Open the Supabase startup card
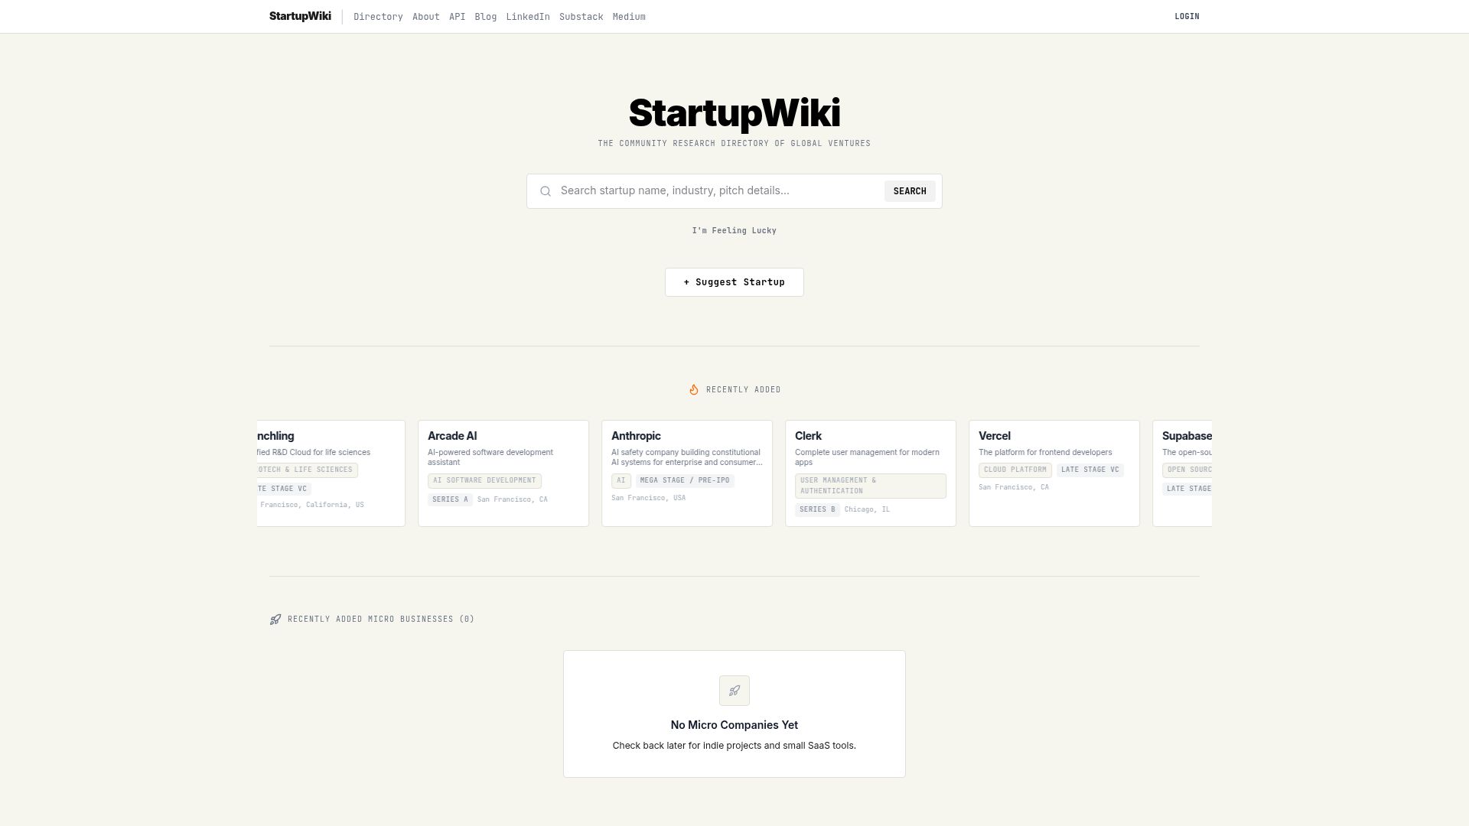 tap(1182, 473)
